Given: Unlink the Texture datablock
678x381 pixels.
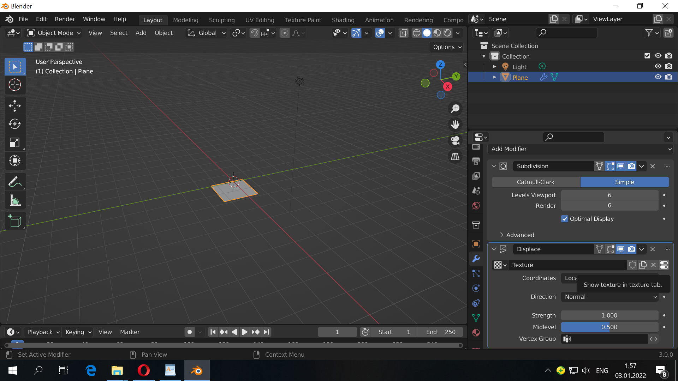Looking at the screenshot, I should pos(654,265).
